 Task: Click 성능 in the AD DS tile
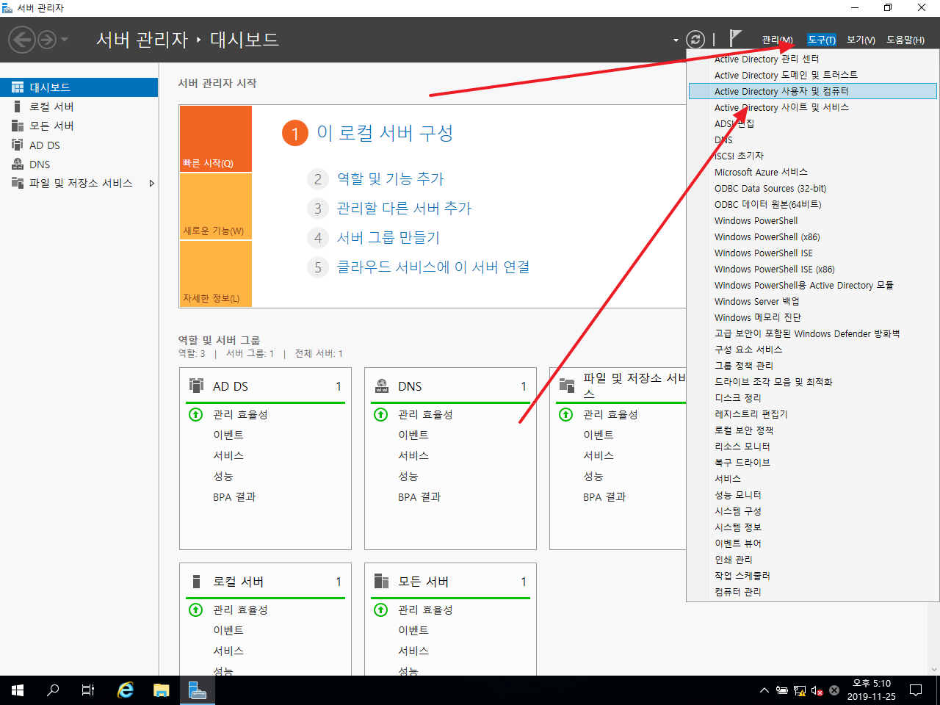[x=223, y=476]
